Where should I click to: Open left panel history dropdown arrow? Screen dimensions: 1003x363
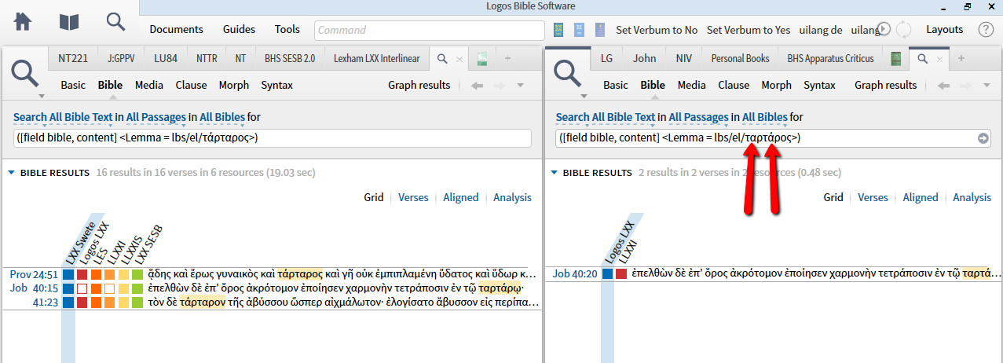point(520,85)
